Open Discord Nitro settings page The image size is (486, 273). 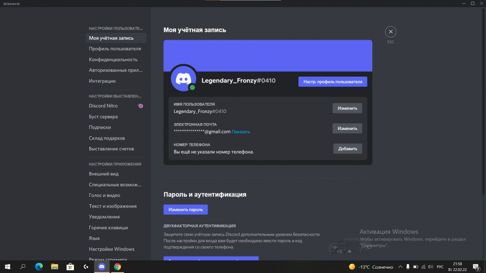116,106
